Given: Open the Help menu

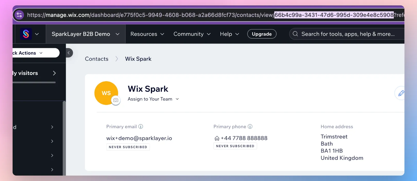Looking at the screenshot, I should point(229,34).
